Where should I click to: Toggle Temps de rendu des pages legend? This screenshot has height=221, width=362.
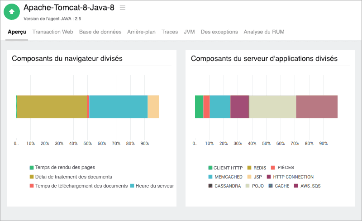65,168
